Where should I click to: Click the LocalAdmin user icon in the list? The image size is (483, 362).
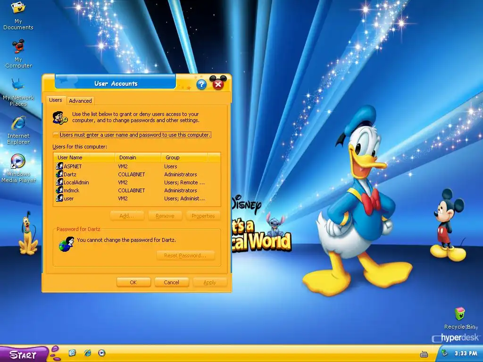(x=59, y=182)
